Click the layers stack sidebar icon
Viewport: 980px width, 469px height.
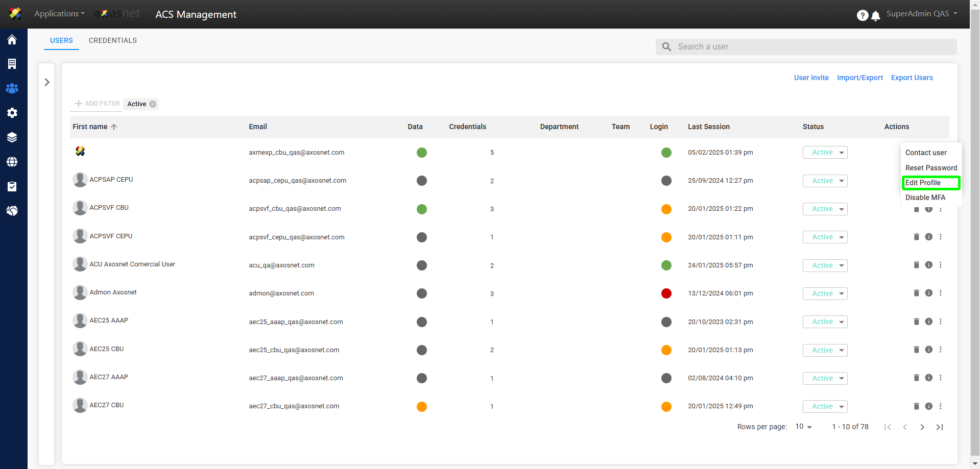click(x=12, y=137)
